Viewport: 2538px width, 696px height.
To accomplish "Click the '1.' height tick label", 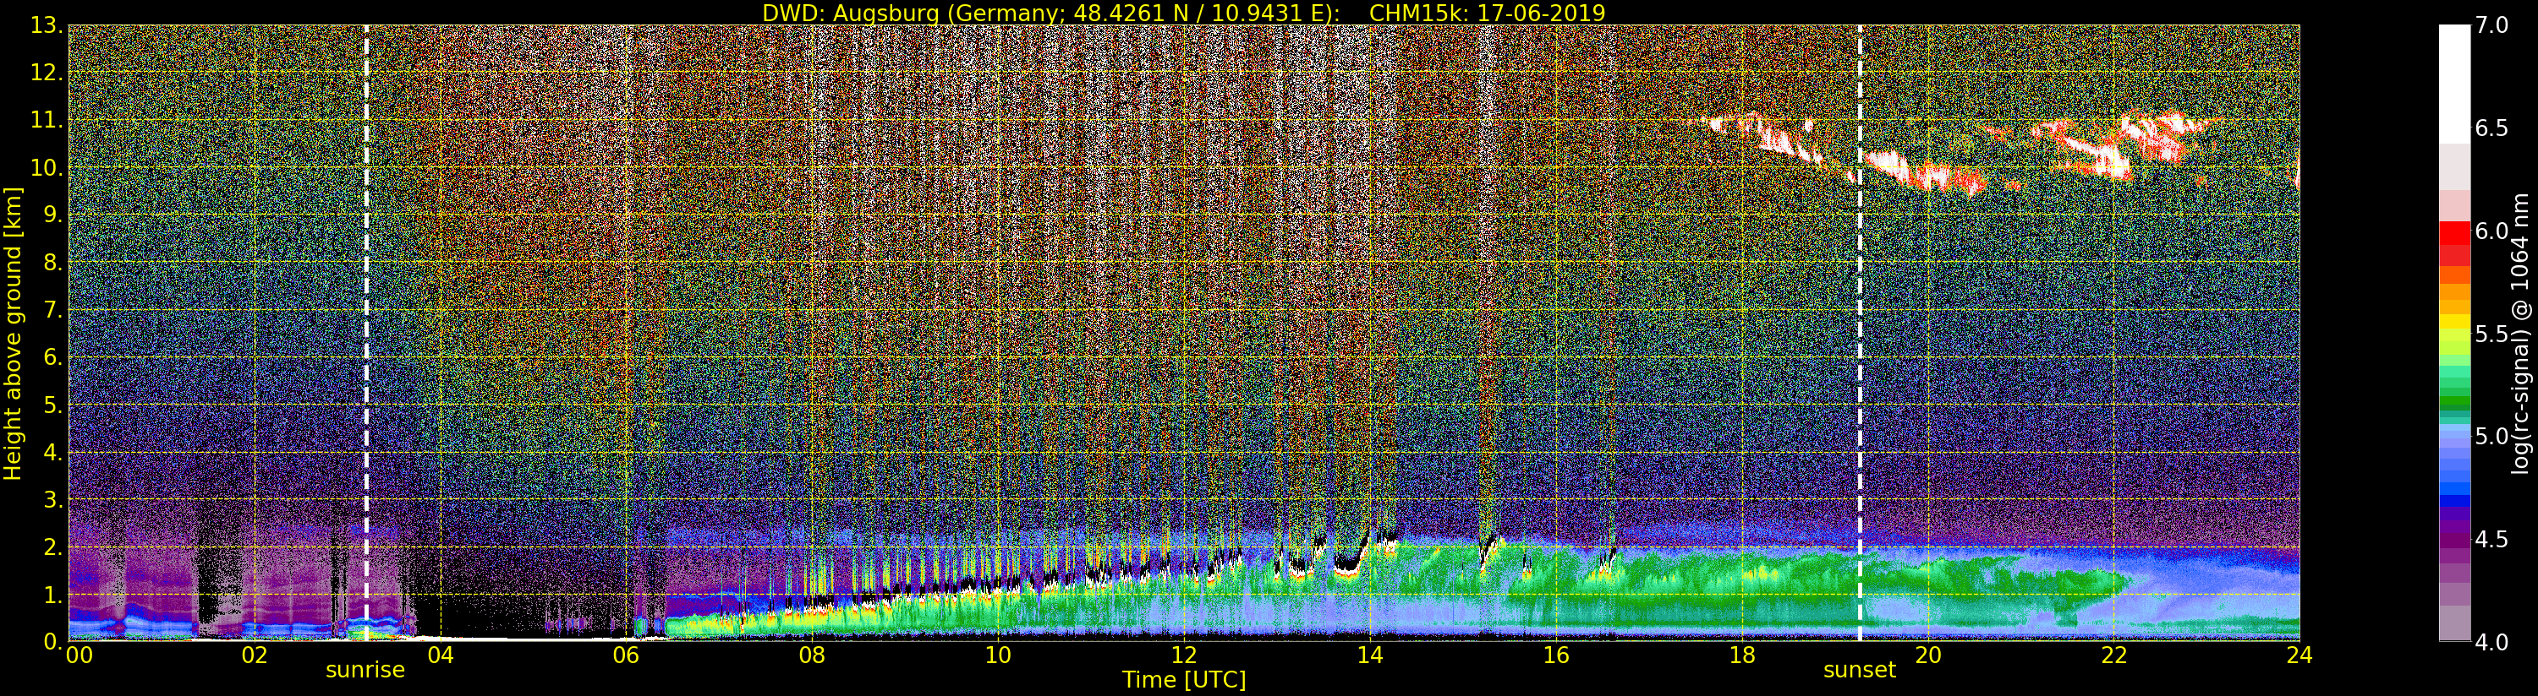I will coord(53,594).
